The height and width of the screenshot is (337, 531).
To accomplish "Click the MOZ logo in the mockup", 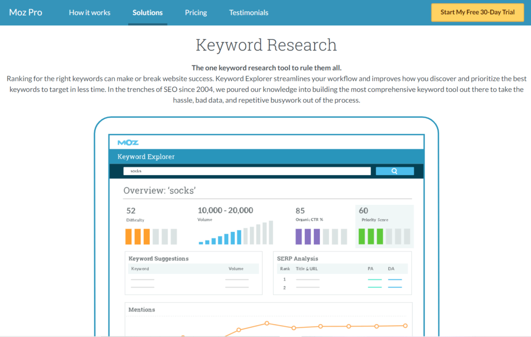I will (128, 143).
